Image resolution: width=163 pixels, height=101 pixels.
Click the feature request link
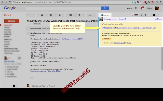tap(119, 43)
